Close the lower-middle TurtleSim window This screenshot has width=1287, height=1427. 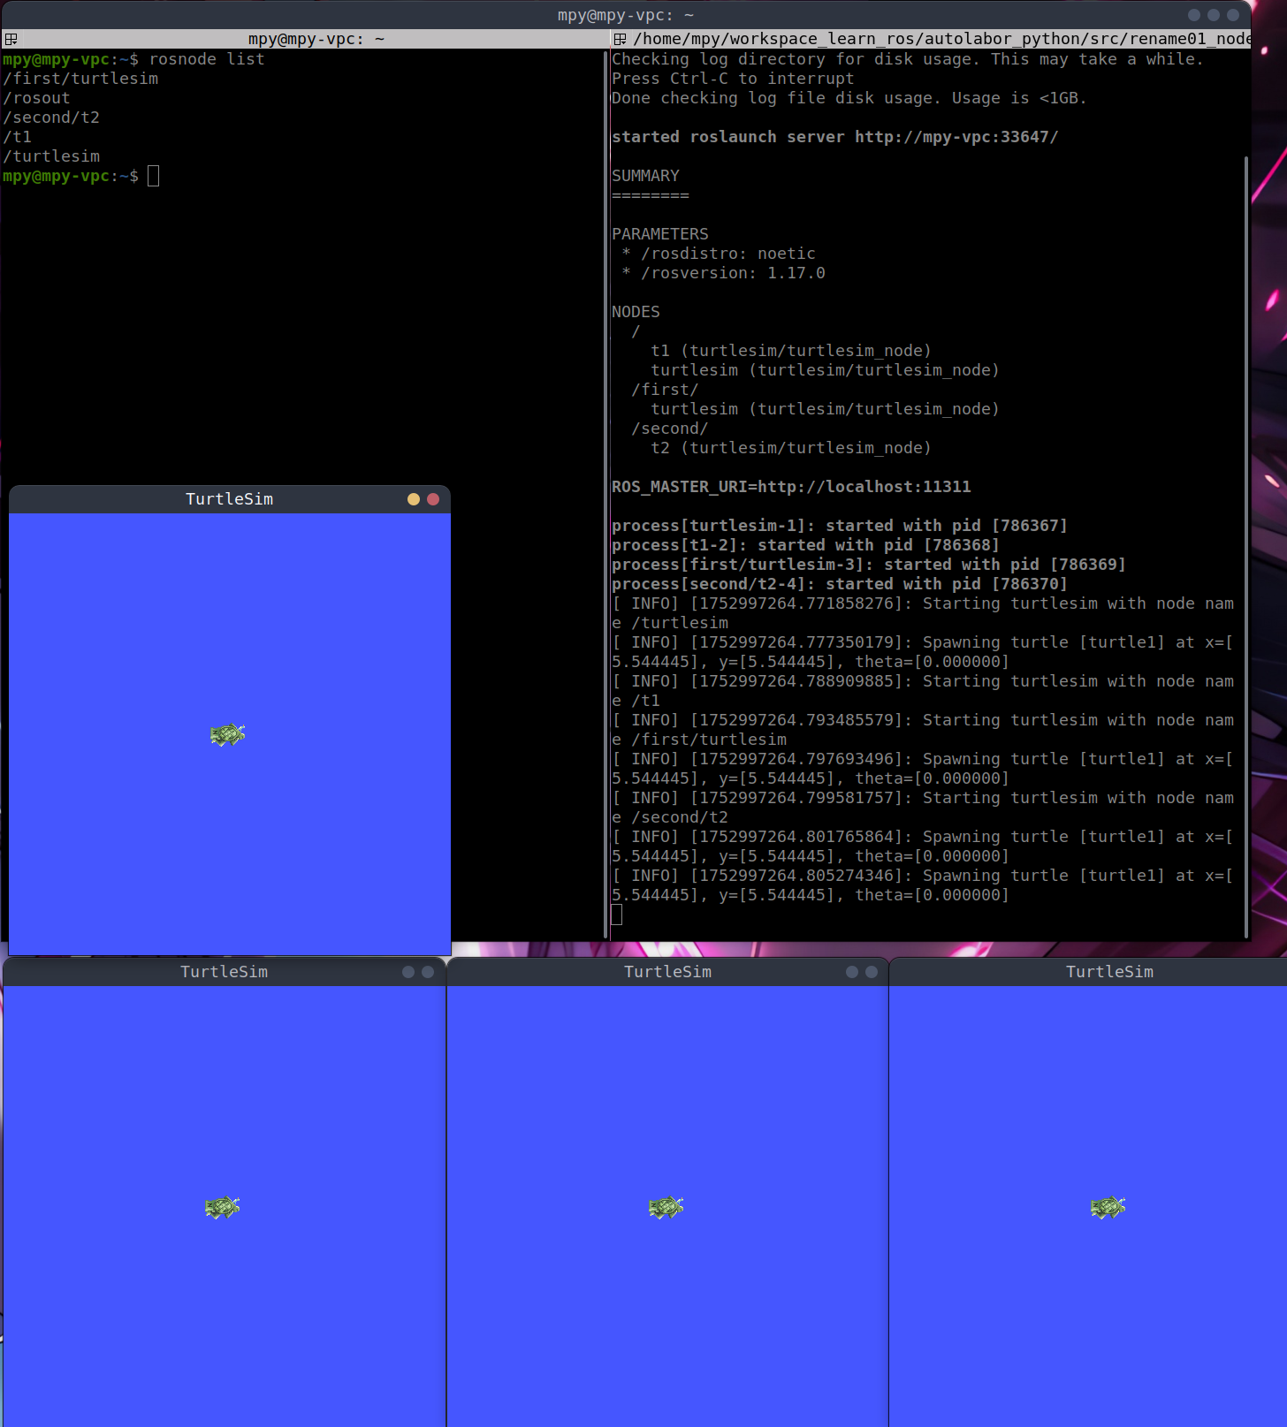(872, 972)
